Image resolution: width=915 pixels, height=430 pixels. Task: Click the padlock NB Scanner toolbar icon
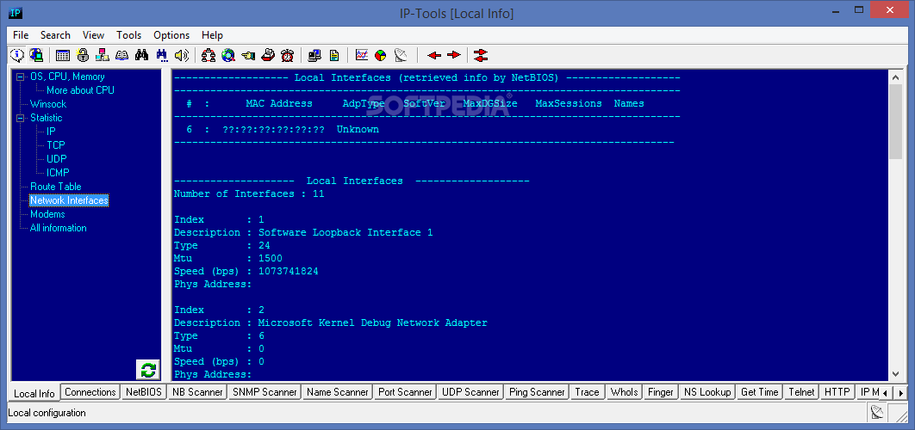click(83, 55)
